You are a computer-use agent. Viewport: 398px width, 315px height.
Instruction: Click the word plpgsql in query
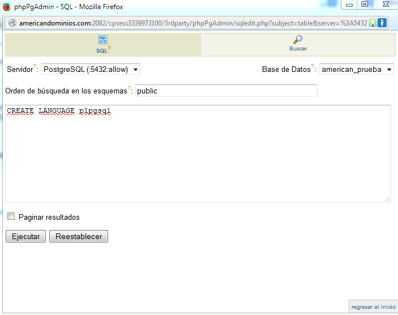pos(95,111)
